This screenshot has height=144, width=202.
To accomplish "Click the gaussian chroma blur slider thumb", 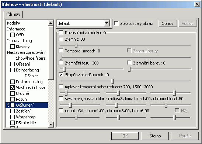I will pyautogui.click(x=166, y=105).
